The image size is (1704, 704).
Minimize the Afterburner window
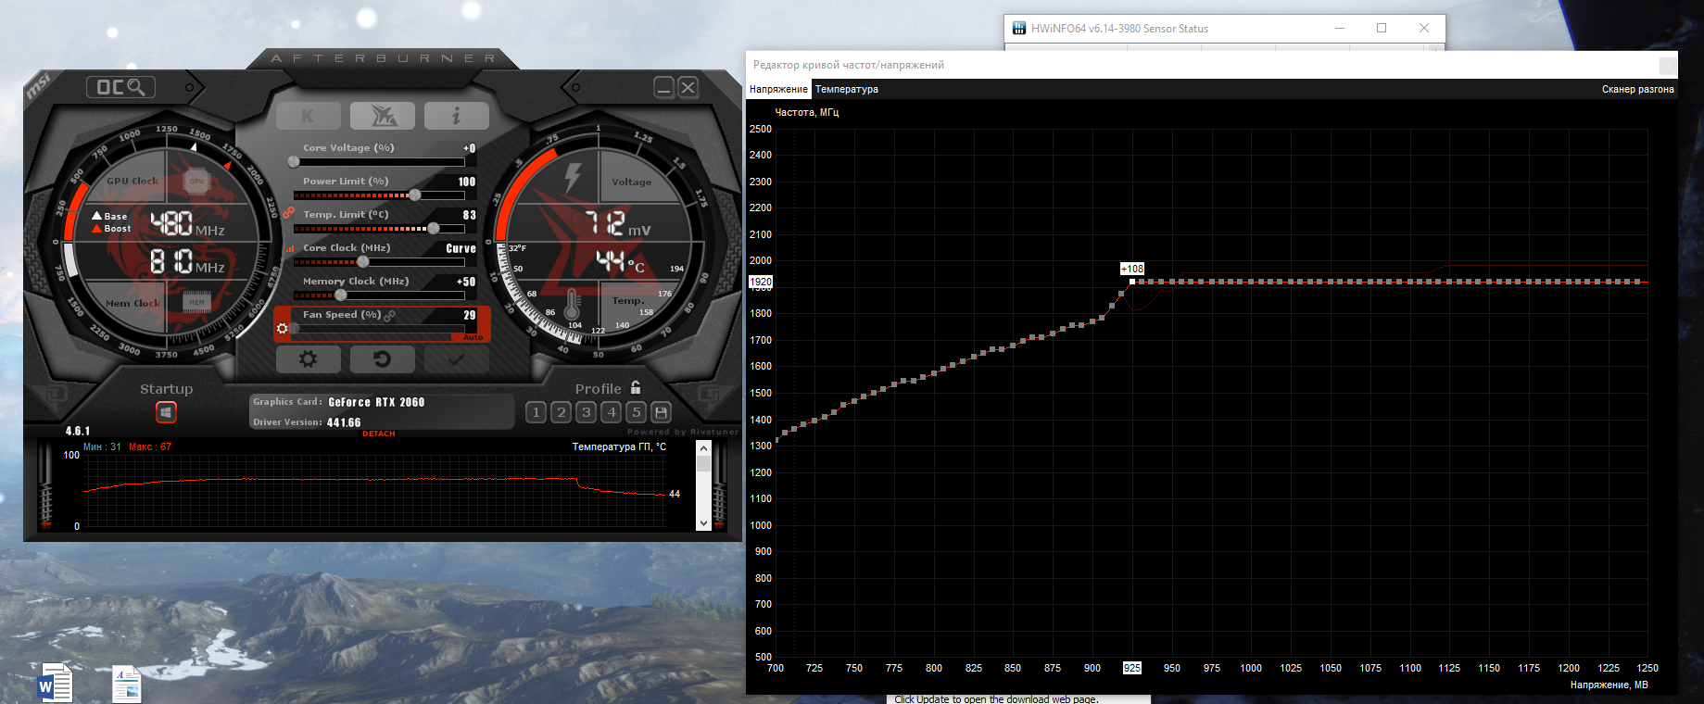663,87
